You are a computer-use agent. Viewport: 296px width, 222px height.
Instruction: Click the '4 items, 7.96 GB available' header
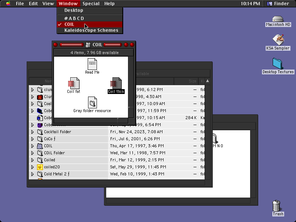[94, 53]
